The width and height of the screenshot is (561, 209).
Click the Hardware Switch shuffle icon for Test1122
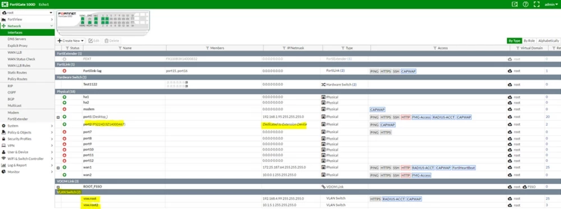324,85
